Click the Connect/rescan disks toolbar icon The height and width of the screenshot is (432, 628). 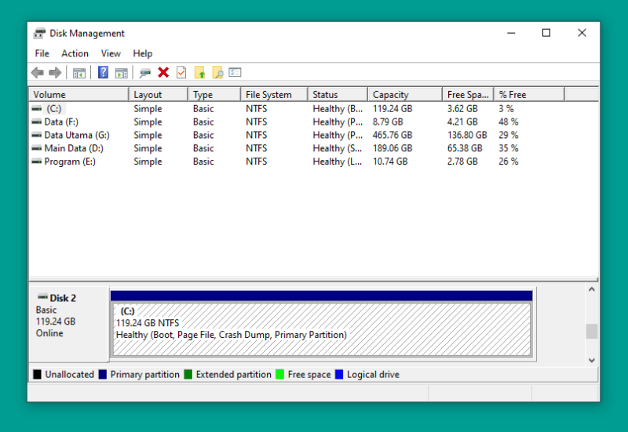point(144,73)
